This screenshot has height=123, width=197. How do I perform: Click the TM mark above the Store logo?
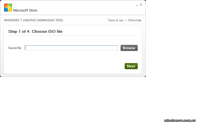(x=13, y=4)
